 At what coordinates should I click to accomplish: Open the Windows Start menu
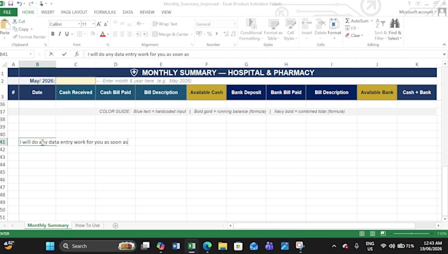50,246
